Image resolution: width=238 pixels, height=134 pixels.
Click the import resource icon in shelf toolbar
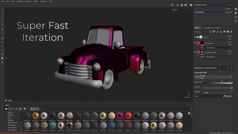click(20, 109)
